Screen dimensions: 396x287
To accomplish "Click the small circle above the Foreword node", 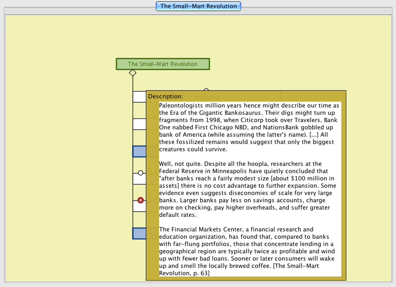I will 206,91.
